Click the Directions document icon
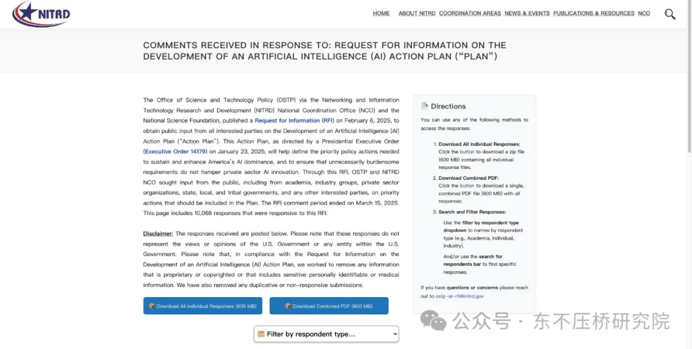 [x=425, y=106]
